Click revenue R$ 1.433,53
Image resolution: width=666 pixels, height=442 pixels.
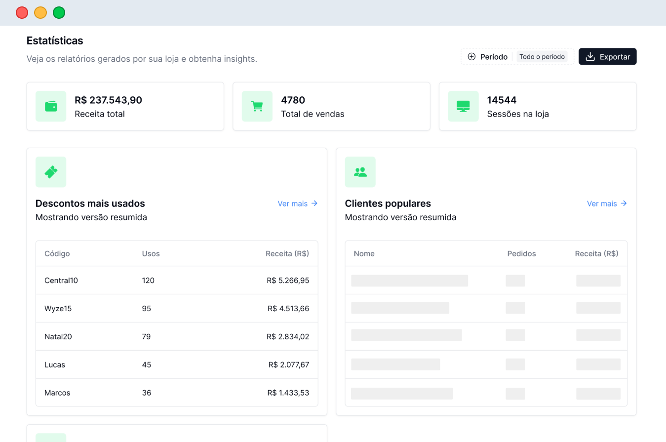point(288,393)
